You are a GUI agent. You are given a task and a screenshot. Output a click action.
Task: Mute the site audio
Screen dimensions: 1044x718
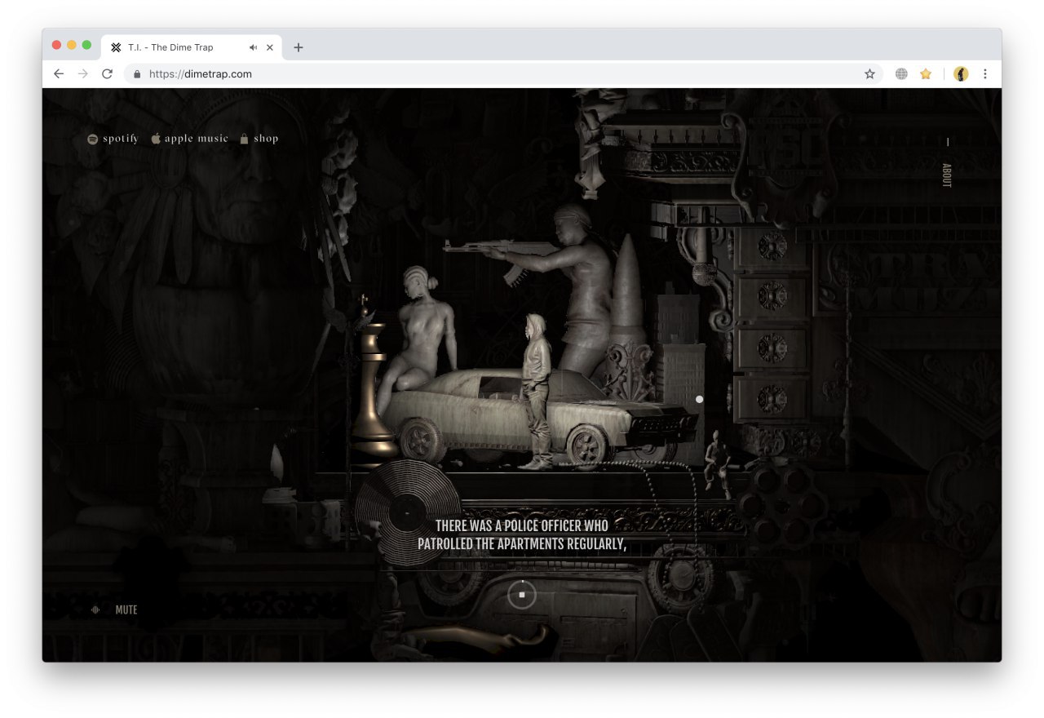point(126,609)
